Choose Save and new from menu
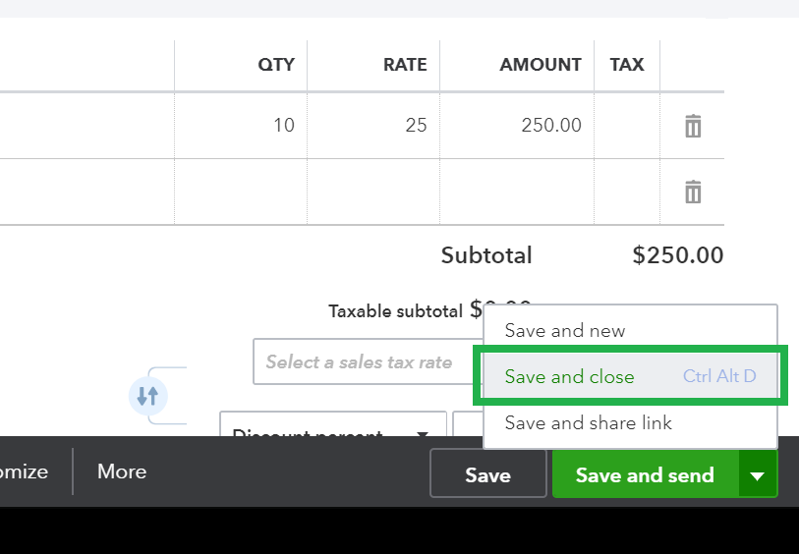The width and height of the screenshot is (799, 554). [x=565, y=331]
